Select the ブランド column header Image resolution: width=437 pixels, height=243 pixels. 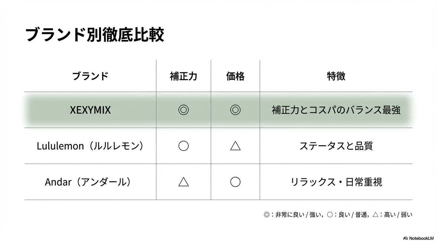tap(91, 76)
